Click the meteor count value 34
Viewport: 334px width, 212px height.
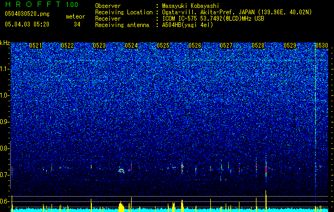pyautogui.click(x=77, y=24)
